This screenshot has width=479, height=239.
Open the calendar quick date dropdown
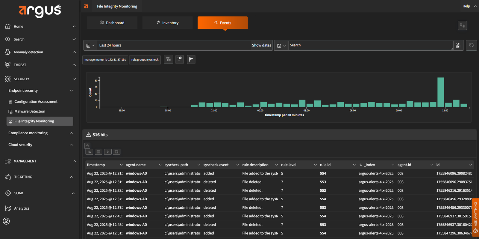click(x=90, y=45)
